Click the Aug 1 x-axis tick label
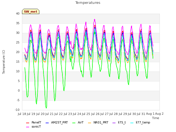176x132 pixels. click(x=150, y=114)
